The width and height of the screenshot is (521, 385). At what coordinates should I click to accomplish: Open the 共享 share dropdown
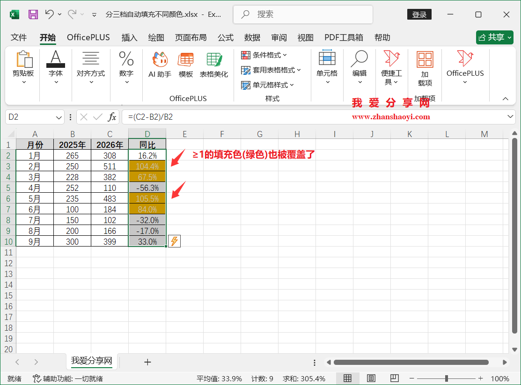coord(510,37)
